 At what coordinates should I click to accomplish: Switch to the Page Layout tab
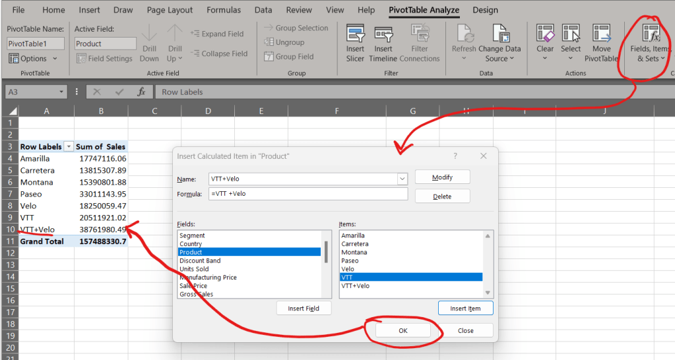pyautogui.click(x=171, y=10)
